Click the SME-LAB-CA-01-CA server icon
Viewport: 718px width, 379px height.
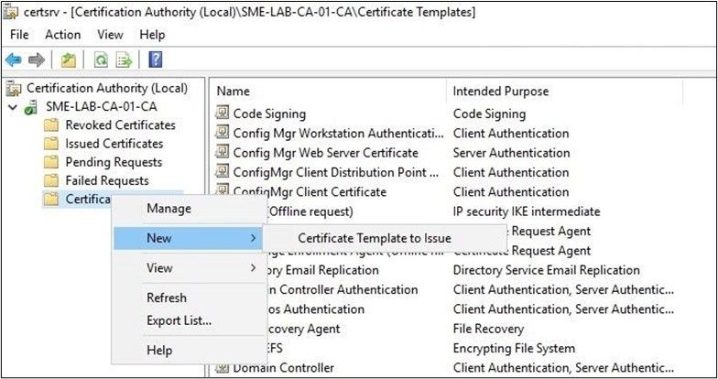click(x=31, y=107)
